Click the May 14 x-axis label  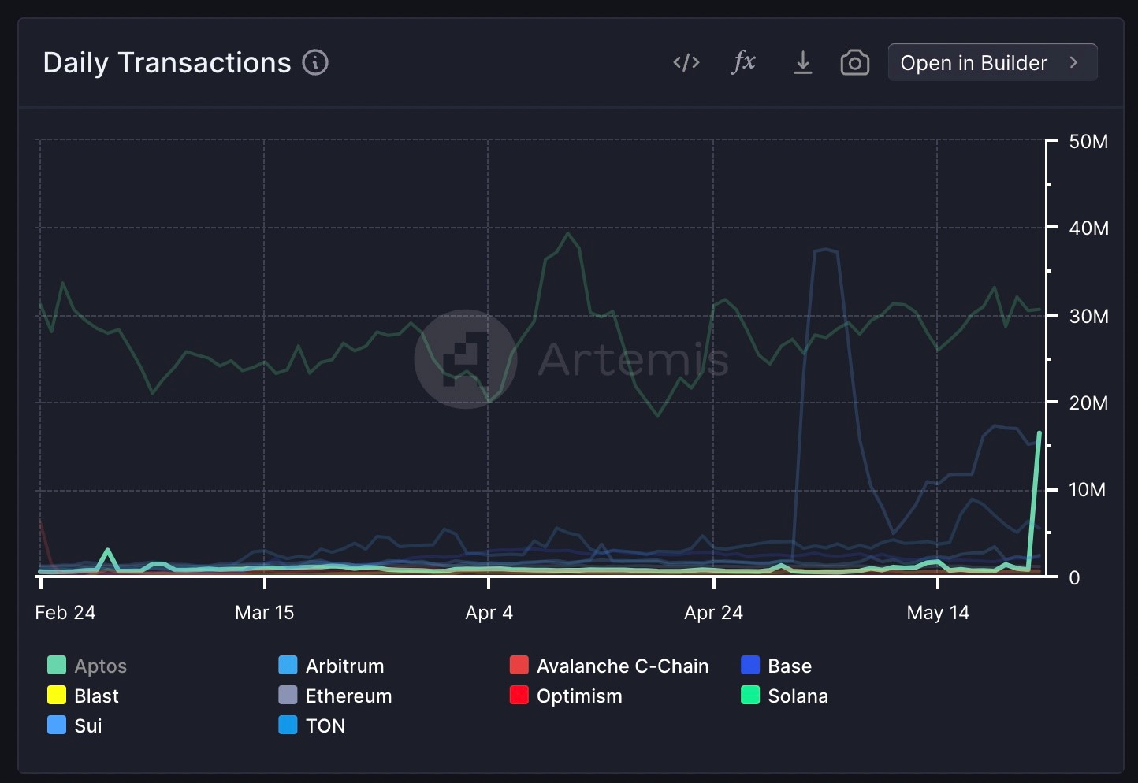pos(938,613)
